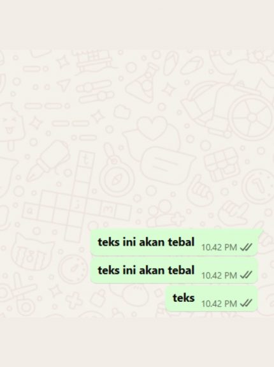274x367 pixels.
Task: Select the short bold 'teks' message bubble
Action: 212,299
